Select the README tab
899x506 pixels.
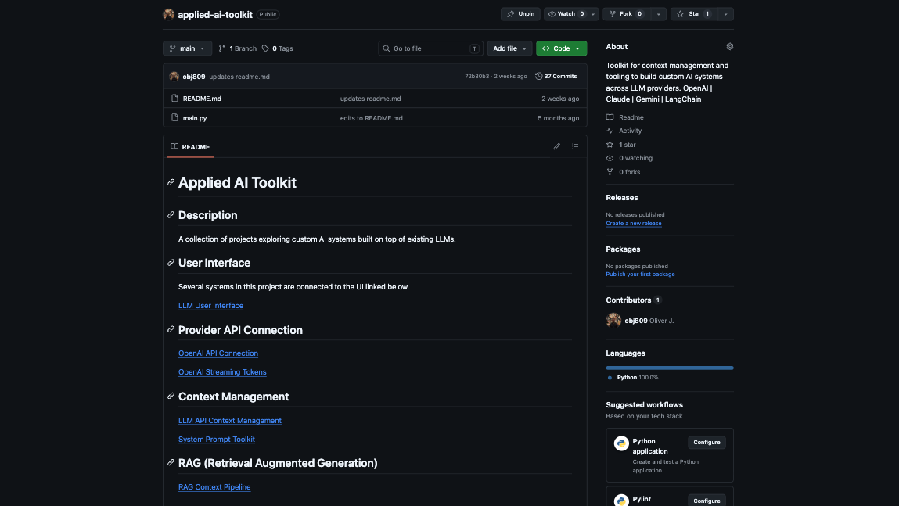[x=190, y=147]
